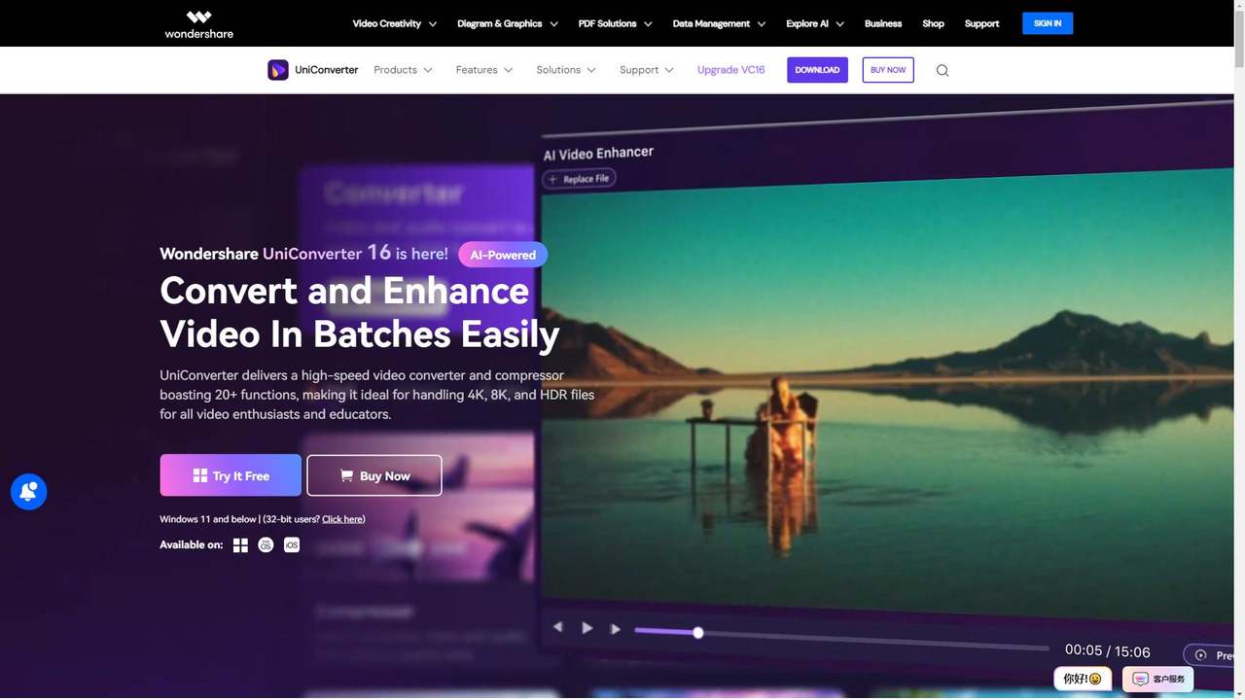Open the 你好 chat greeting bubble
Viewport: 1245px width, 700px height.
pos(1083,679)
